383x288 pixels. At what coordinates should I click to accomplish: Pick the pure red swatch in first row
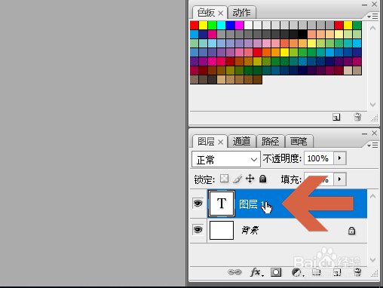click(195, 25)
